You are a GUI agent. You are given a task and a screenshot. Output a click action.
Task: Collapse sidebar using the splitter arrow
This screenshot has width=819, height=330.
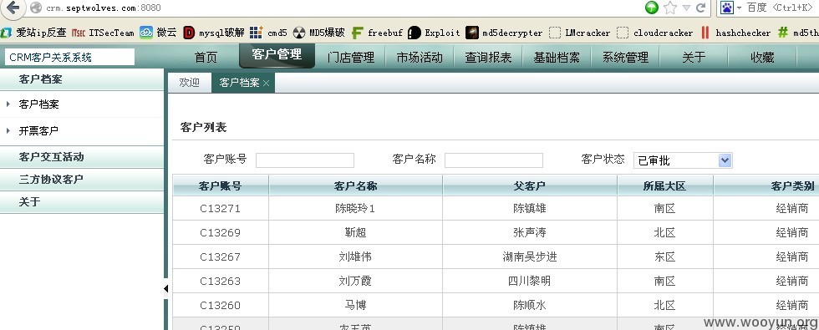(165, 288)
